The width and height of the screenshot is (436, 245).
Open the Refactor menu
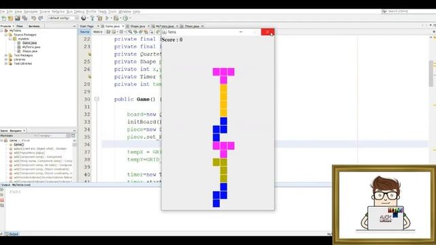point(58,12)
